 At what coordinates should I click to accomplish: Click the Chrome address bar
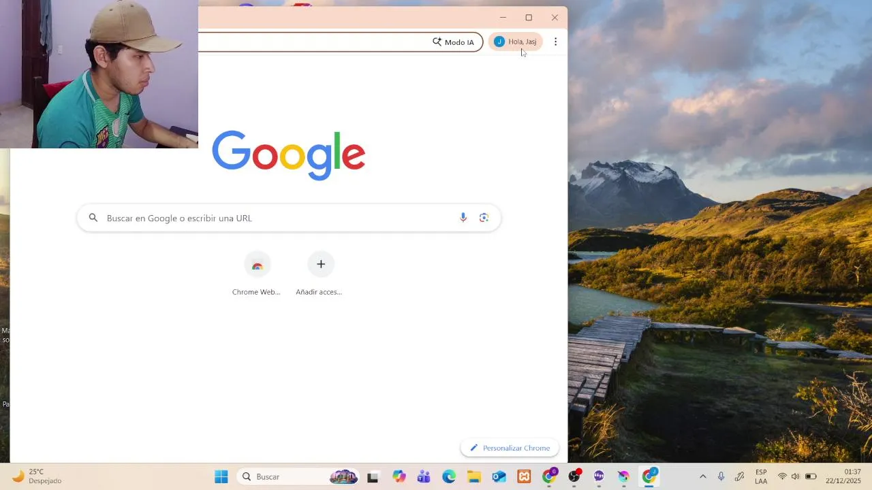[341, 42]
